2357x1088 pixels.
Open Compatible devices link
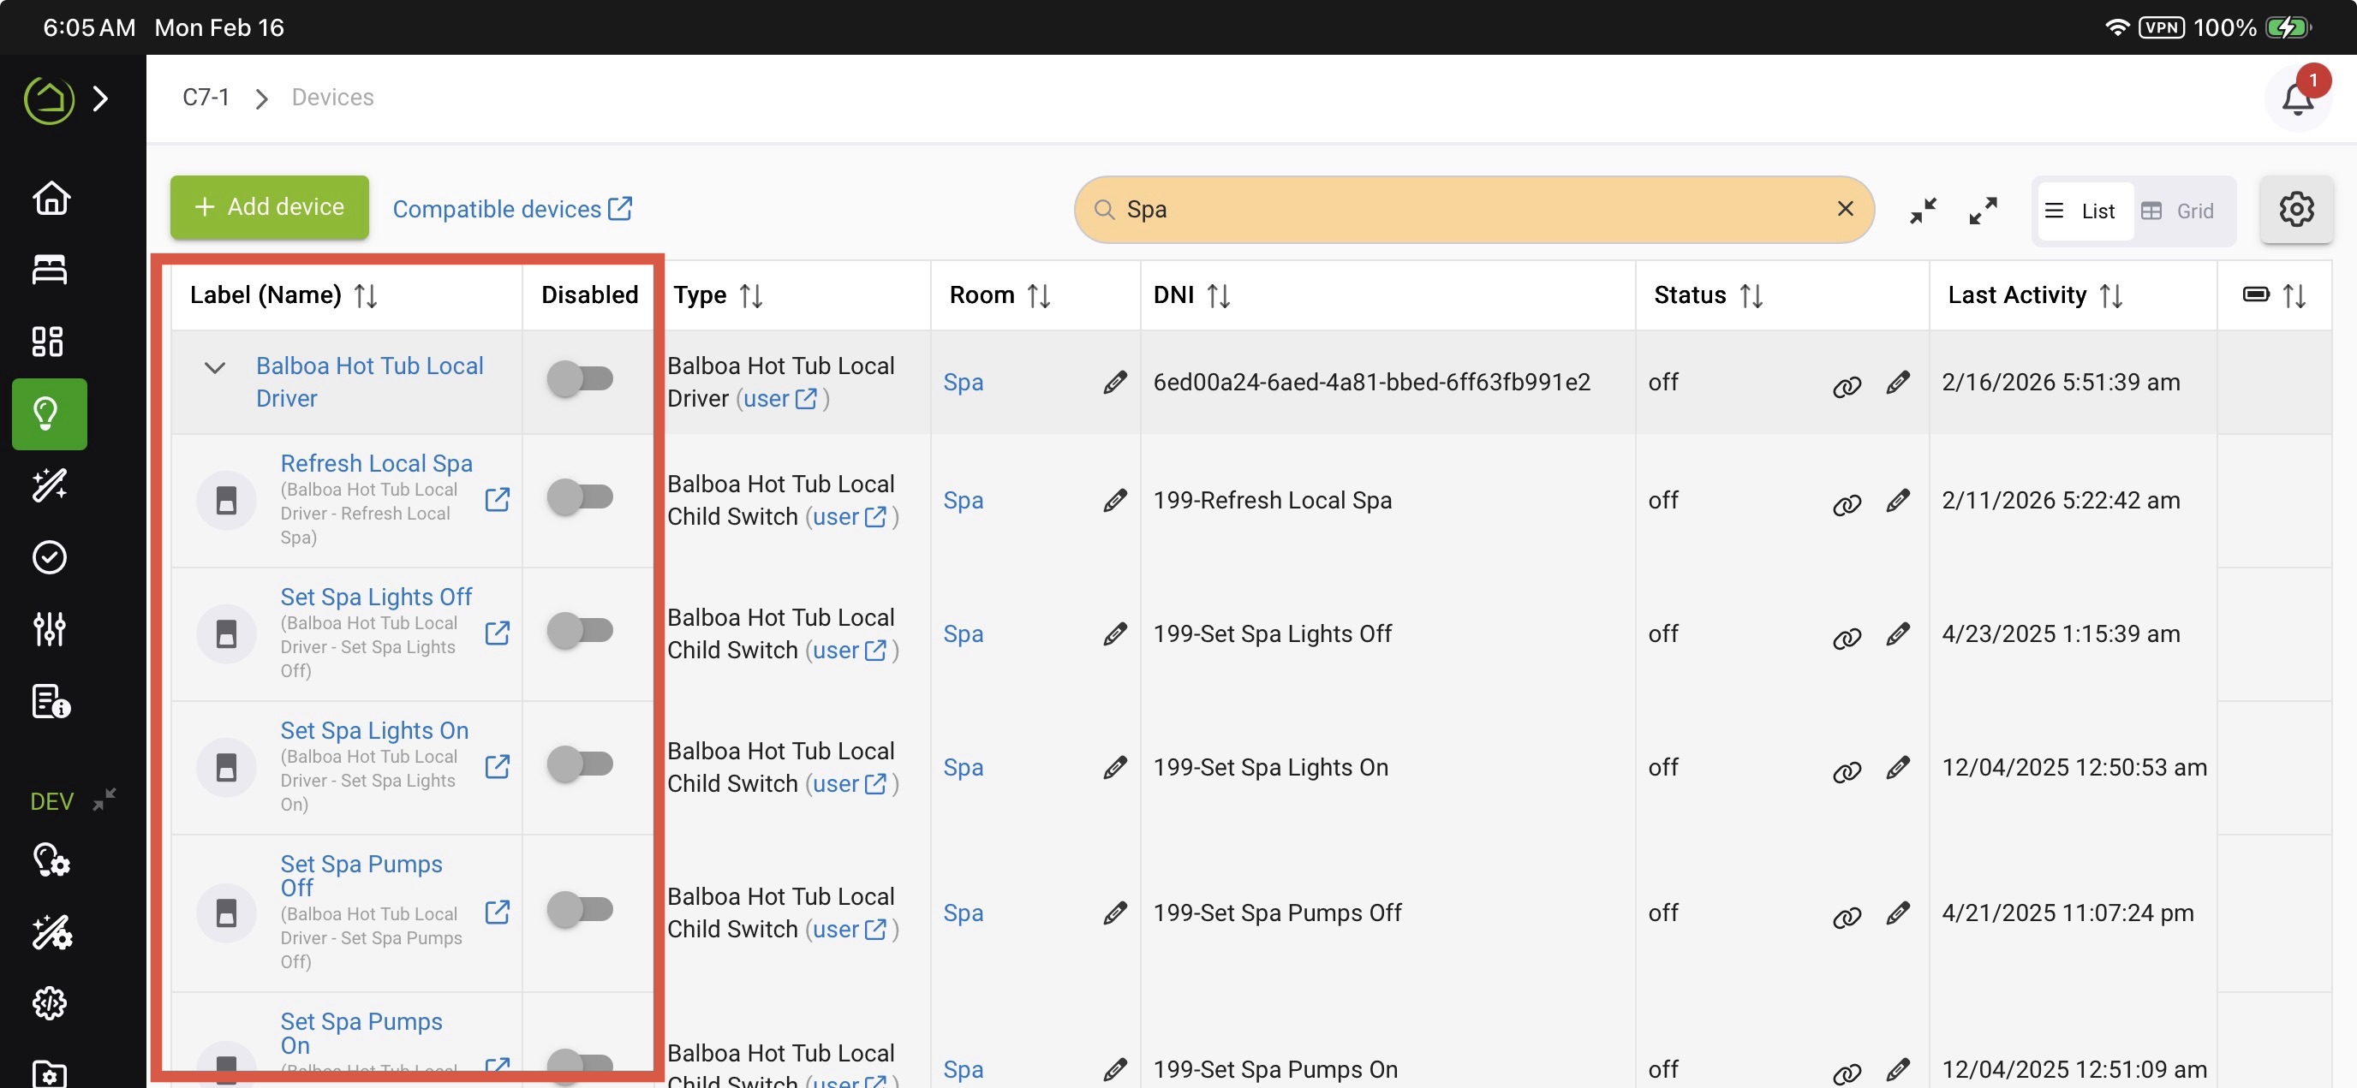click(511, 210)
